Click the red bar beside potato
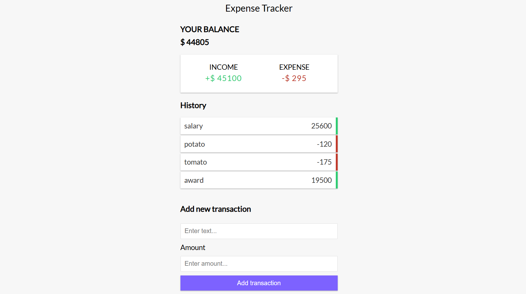526x294 pixels. coord(337,144)
